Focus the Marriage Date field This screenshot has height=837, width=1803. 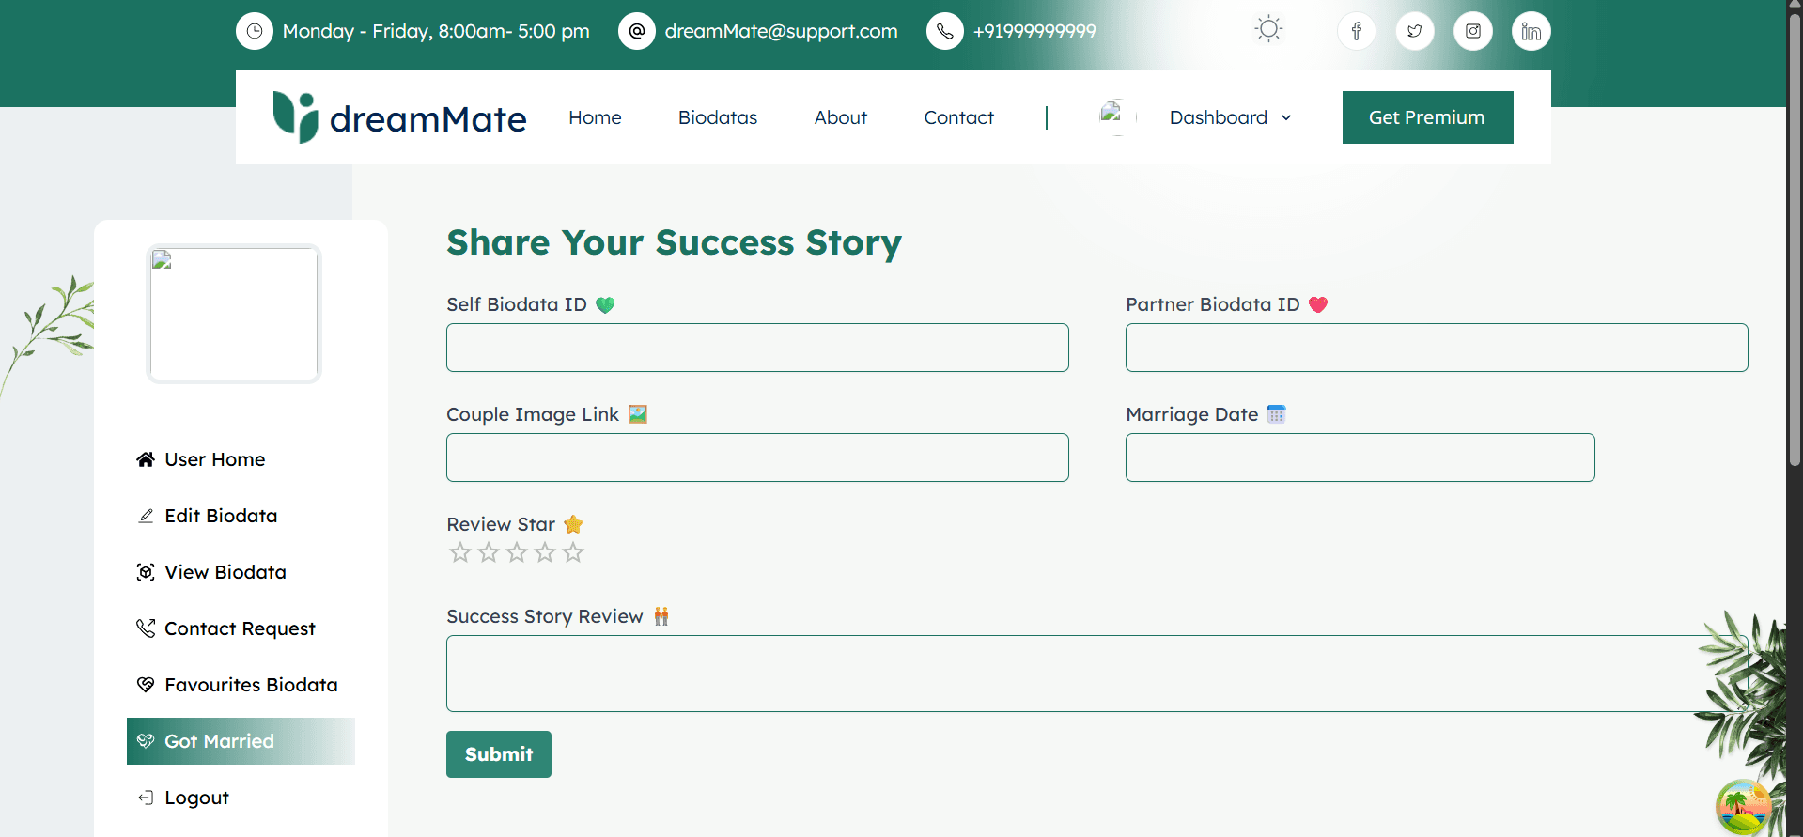pyautogui.click(x=1360, y=457)
